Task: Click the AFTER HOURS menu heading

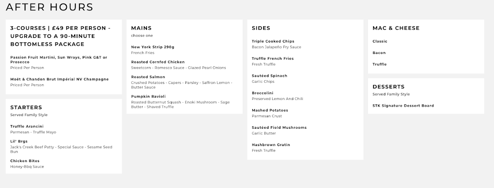Action: coord(49,7)
